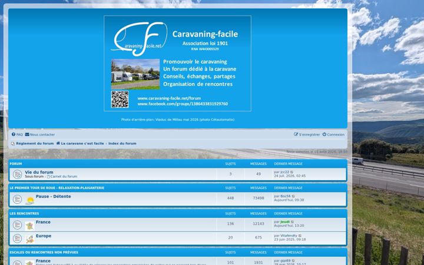Click the Pause - Détente read-status icon
The height and width of the screenshot is (265, 424).
(17, 199)
